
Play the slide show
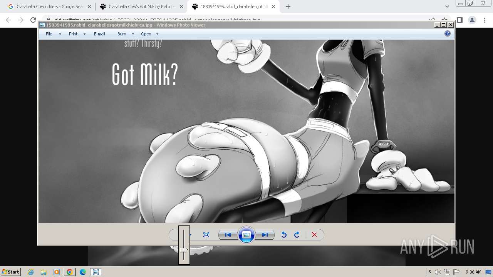246,235
